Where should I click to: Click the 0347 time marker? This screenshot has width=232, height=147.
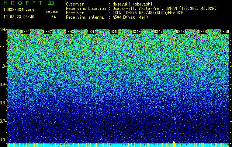[158, 32]
